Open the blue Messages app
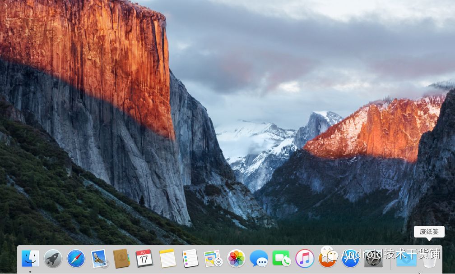 pyautogui.click(x=259, y=258)
